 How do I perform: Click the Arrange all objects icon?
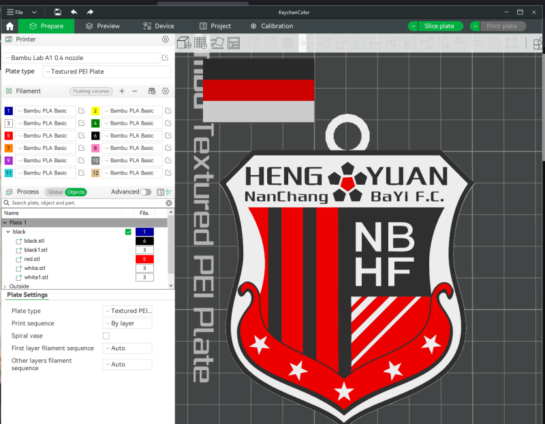click(x=234, y=43)
